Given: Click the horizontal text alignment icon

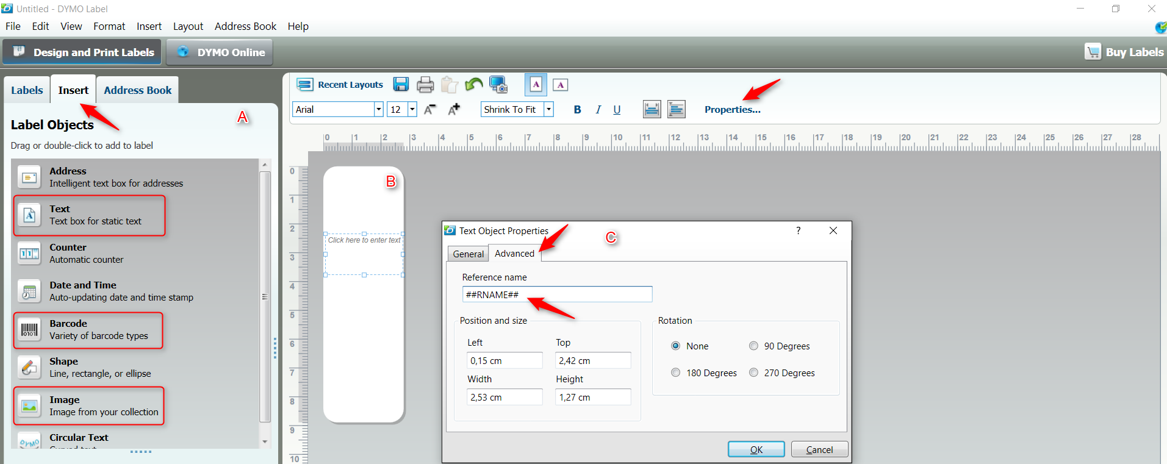Looking at the screenshot, I should coord(676,109).
